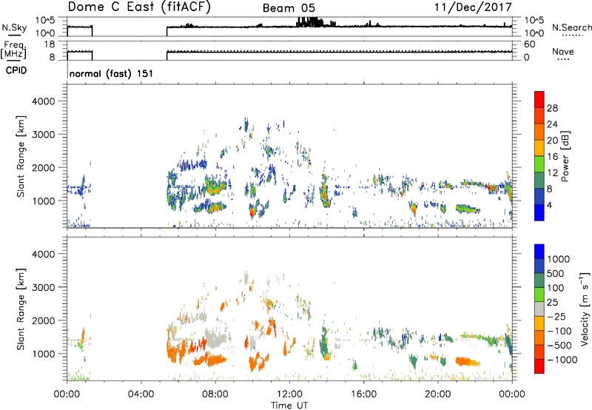Click the '16:00' time tick label
The width and height of the screenshot is (592, 410).
point(363,394)
